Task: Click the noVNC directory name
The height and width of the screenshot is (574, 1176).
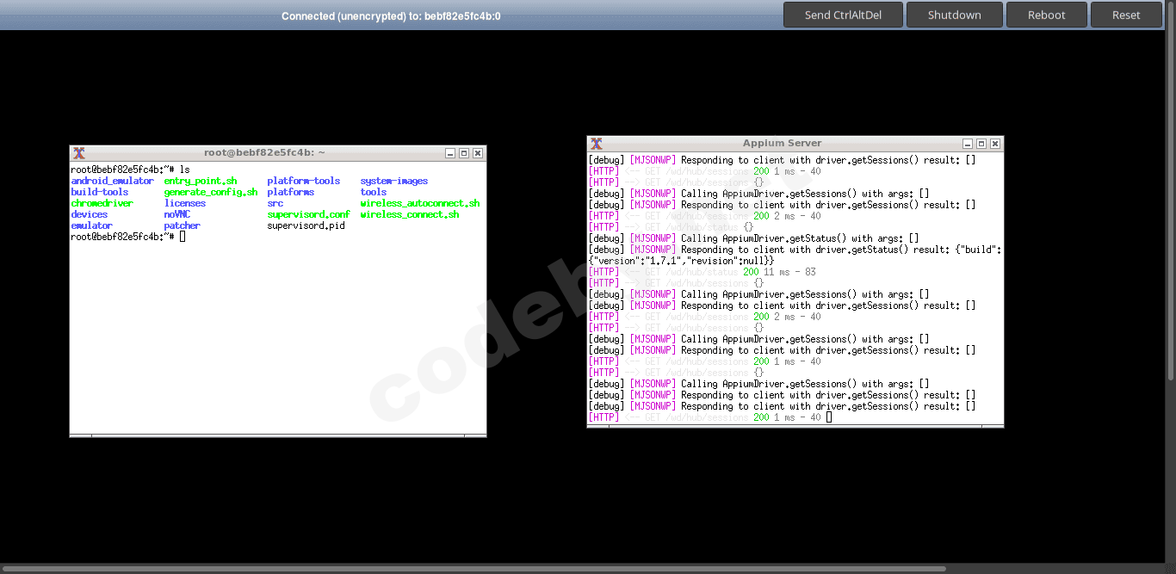Action: click(x=176, y=214)
